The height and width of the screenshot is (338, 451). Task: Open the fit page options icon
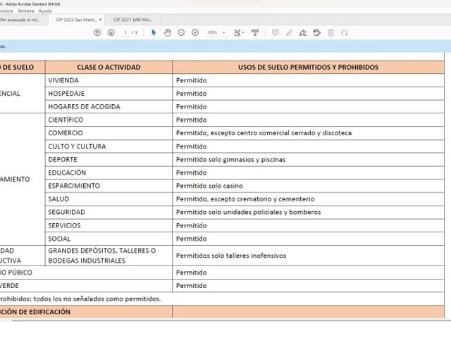(x=239, y=33)
